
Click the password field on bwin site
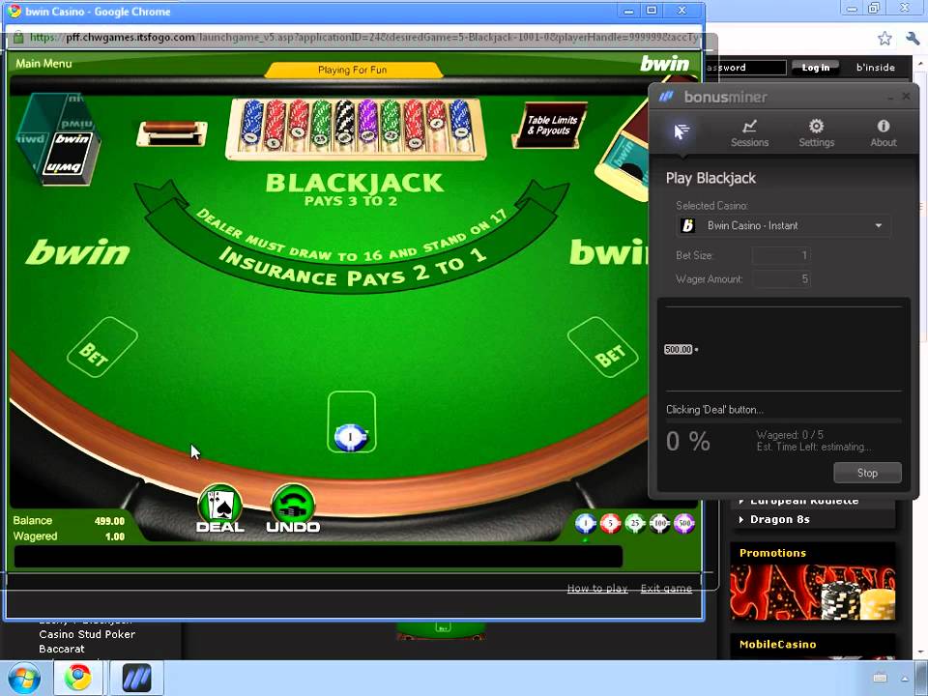pyautogui.click(x=745, y=68)
